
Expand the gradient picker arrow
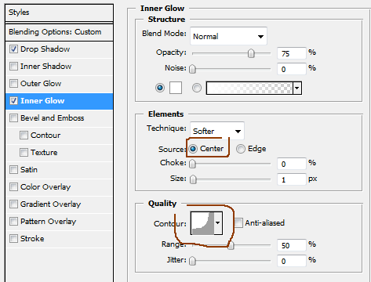[x=297, y=88]
